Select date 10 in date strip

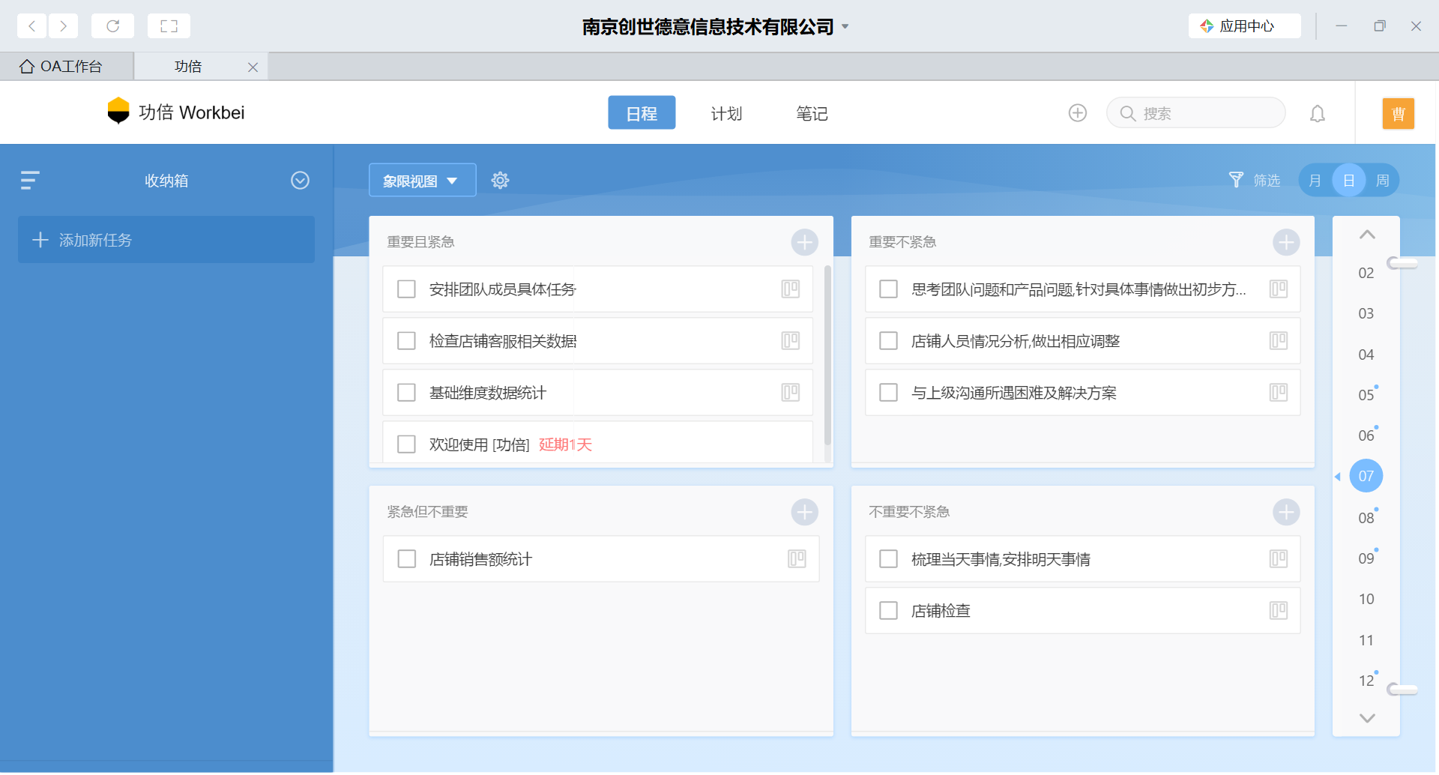click(x=1366, y=599)
